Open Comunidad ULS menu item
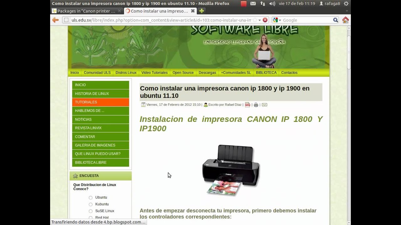This screenshot has height=225, width=401. tap(97, 72)
